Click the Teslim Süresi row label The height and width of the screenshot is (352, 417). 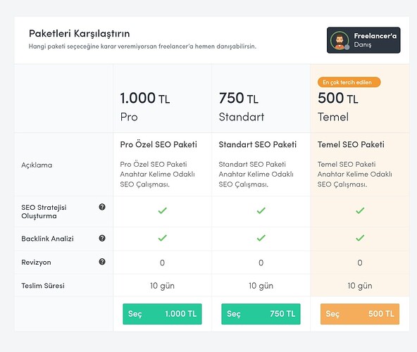[43, 286]
